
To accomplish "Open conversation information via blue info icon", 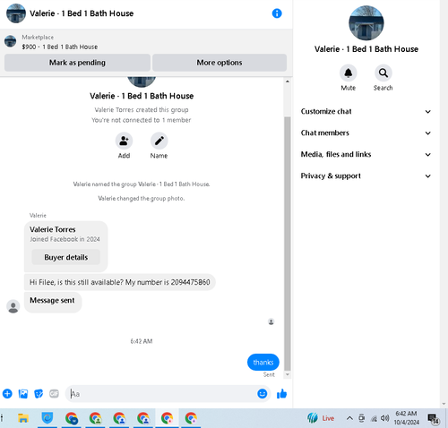I will click(277, 13).
